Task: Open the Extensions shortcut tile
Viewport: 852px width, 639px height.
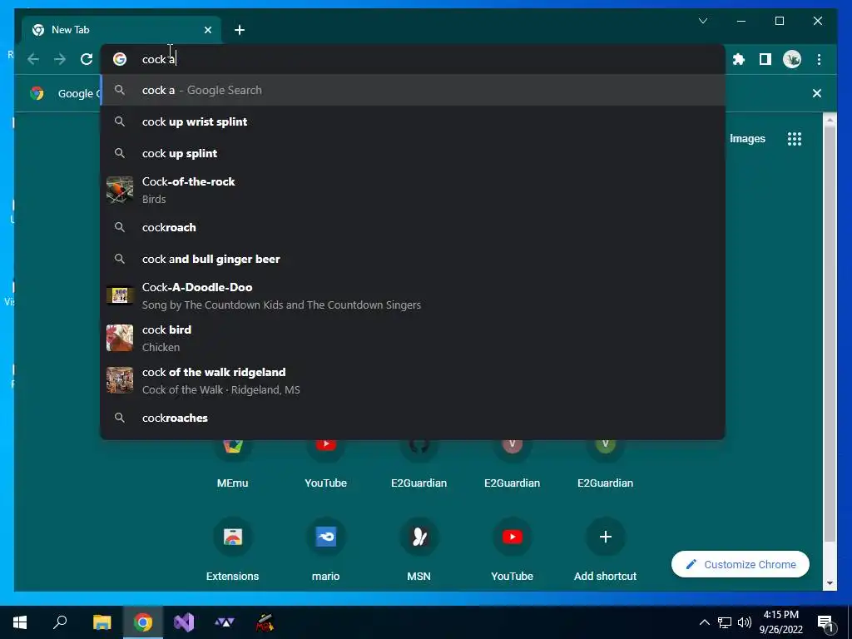Action: [233, 550]
